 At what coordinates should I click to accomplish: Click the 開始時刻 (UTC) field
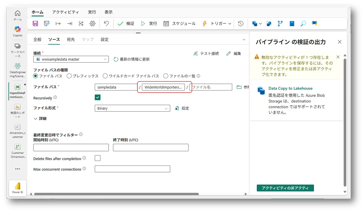click(x=71, y=147)
